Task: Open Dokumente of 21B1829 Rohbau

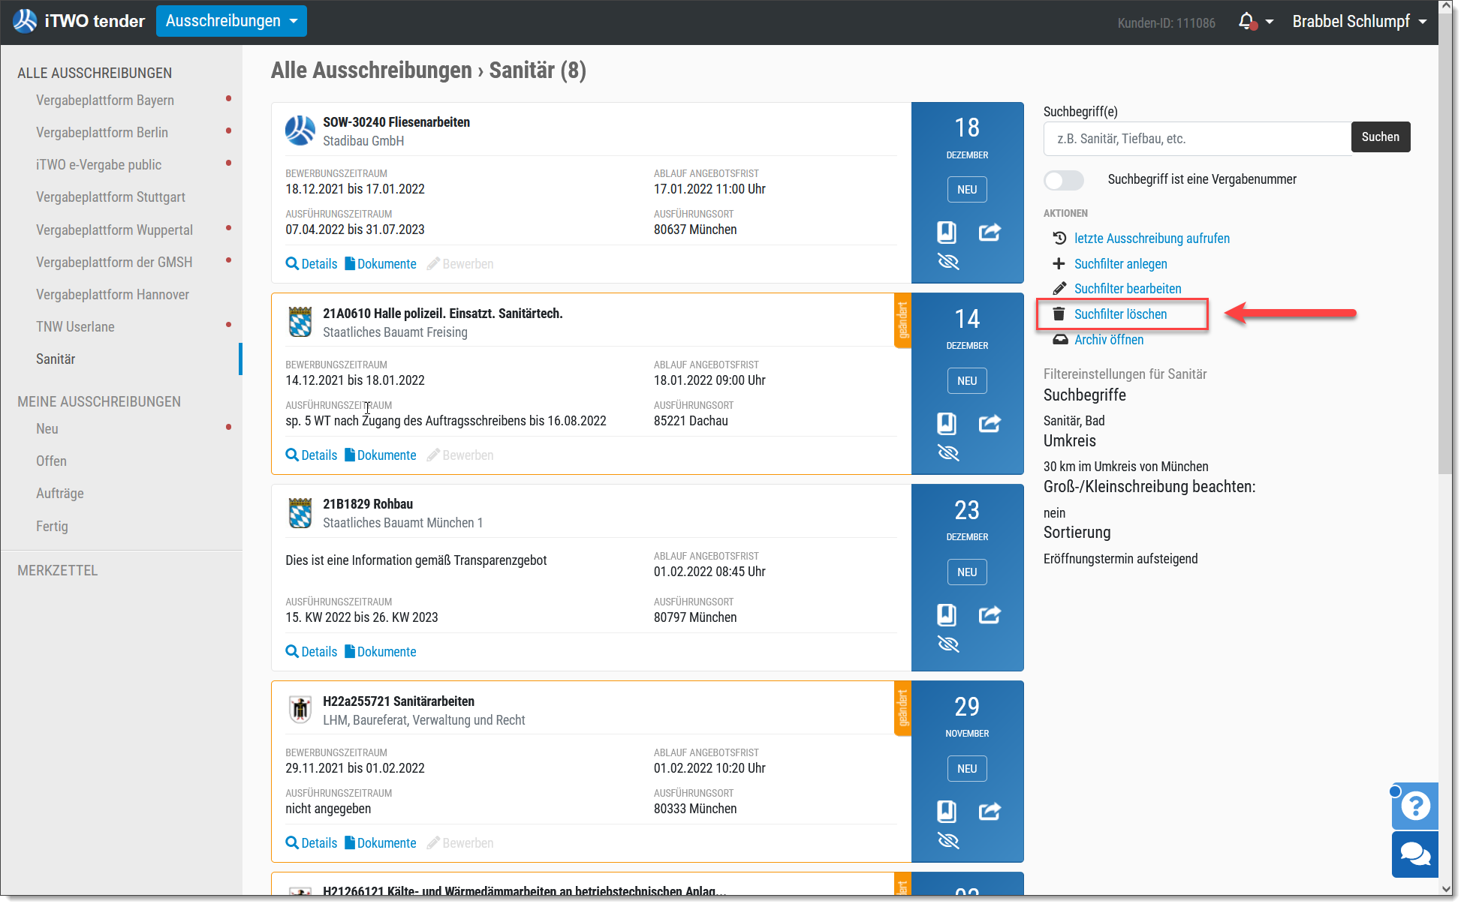Action: click(x=381, y=652)
